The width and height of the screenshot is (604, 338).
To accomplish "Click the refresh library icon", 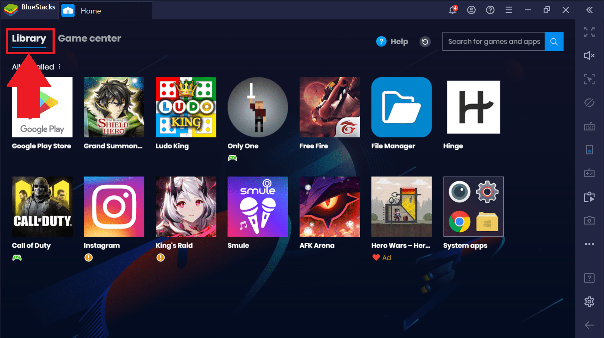I will (x=425, y=41).
